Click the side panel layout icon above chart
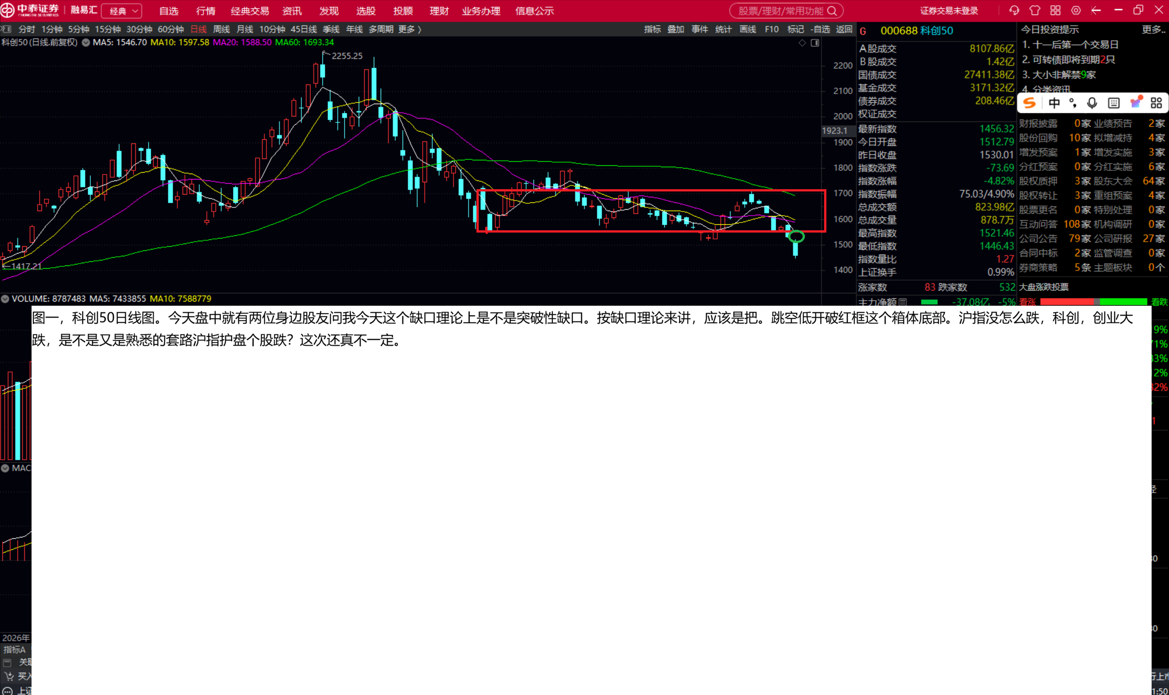This screenshot has width=1169, height=695. pyautogui.click(x=815, y=43)
